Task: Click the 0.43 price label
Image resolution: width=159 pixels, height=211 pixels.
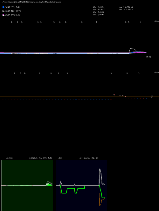Action: [149, 57]
